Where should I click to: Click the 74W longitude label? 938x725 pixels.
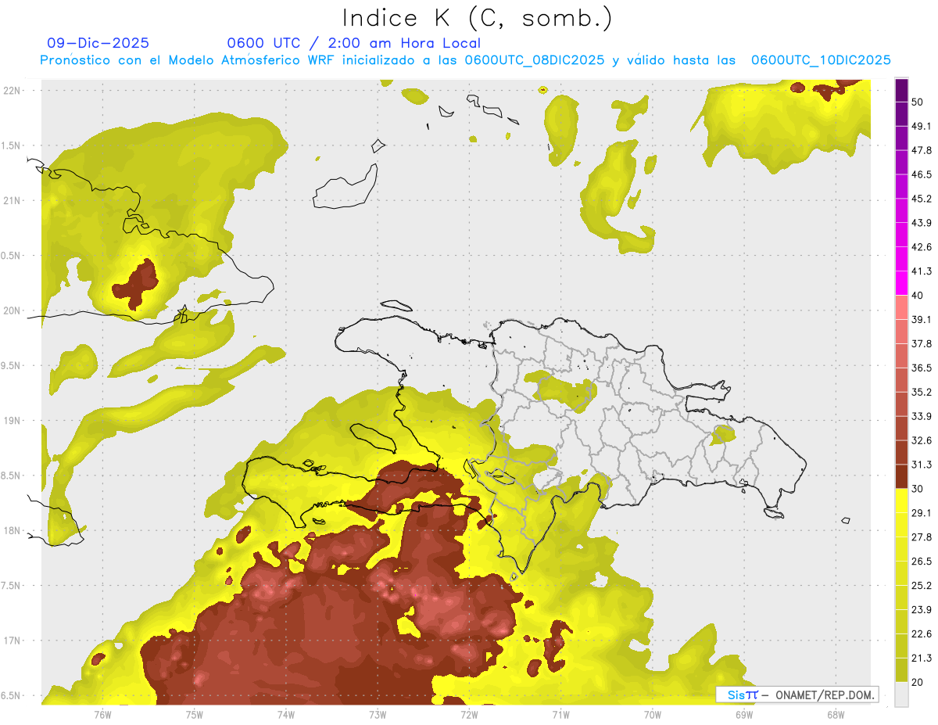(285, 714)
